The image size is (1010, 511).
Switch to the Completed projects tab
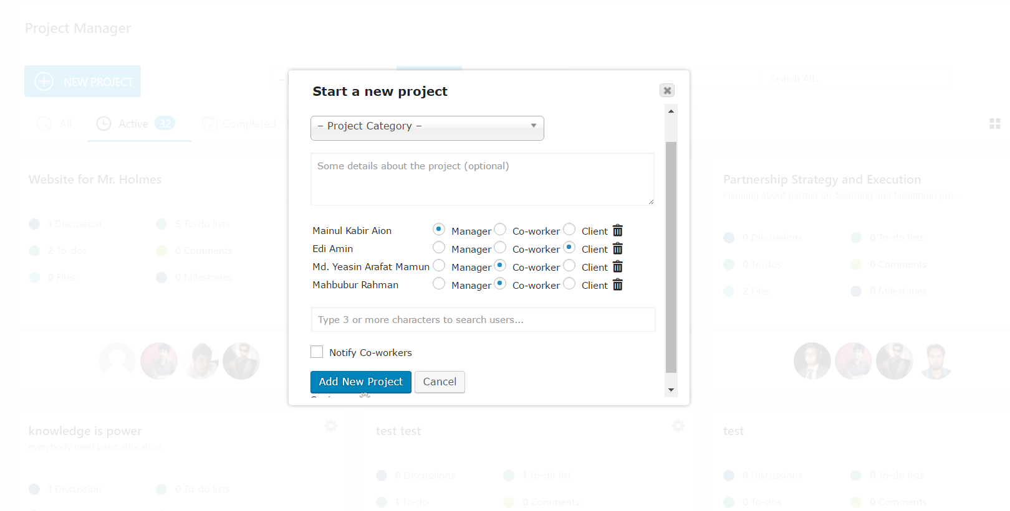pyautogui.click(x=239, y=124)
